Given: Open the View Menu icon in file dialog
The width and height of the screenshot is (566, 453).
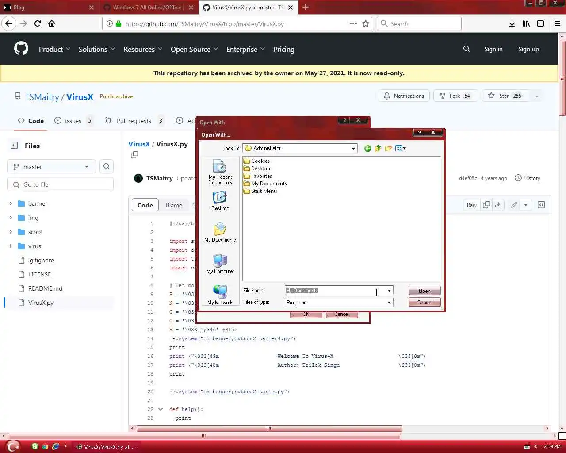Looking at the screenshot, I should 400,148.
